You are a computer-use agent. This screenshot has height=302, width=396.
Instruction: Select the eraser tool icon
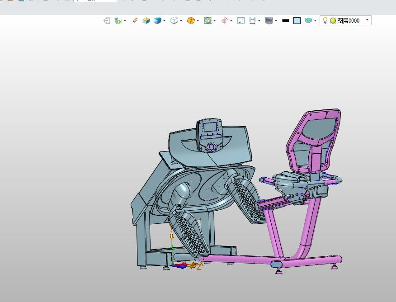click(135, 20)
